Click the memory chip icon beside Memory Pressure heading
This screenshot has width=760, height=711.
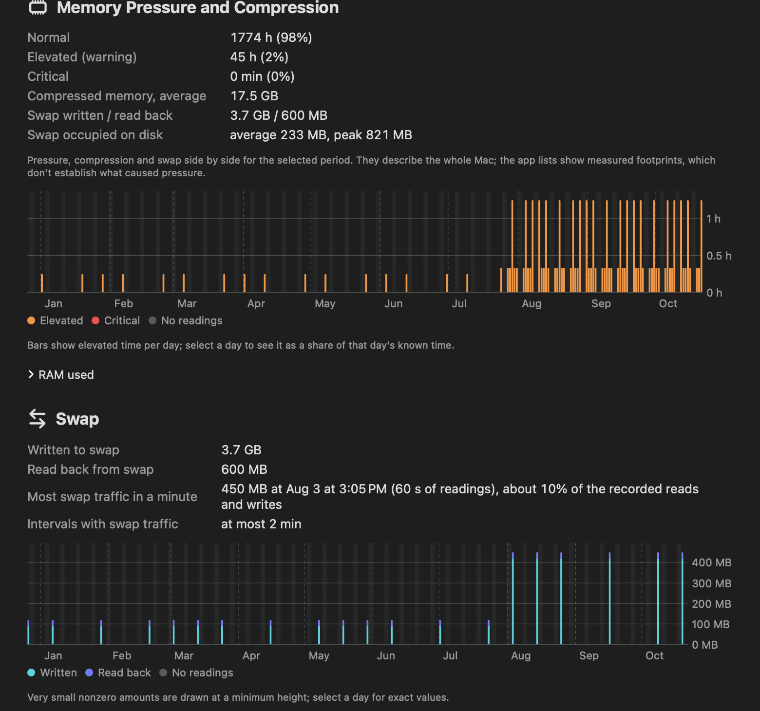(x=38, y=7)
